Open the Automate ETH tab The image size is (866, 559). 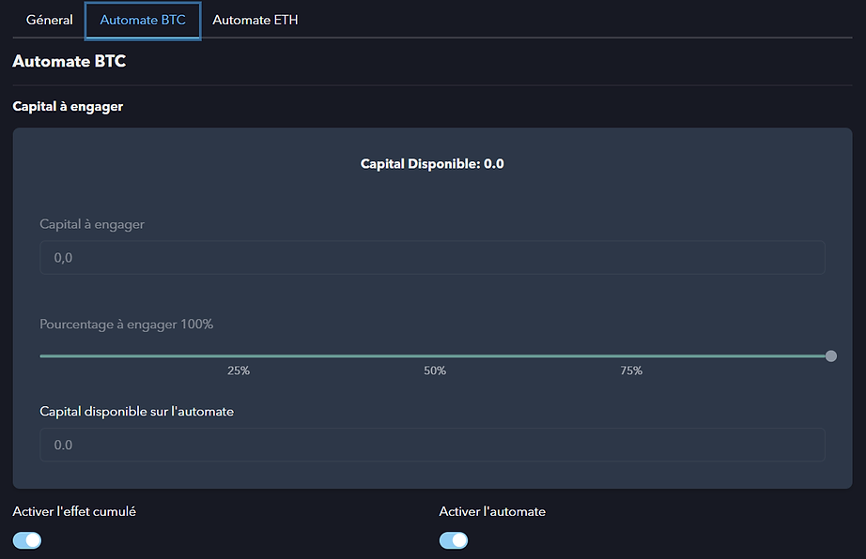coord(255,20)
